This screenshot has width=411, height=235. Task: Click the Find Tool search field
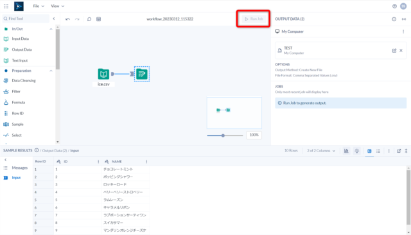[x=26, y=19]
